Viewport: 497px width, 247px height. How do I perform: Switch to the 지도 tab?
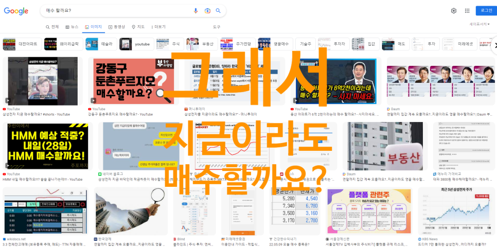(x=138, y=27)
